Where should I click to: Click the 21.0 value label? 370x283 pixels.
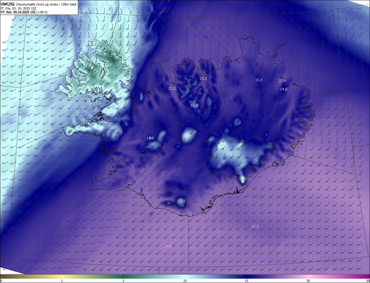tap(172, 88)
